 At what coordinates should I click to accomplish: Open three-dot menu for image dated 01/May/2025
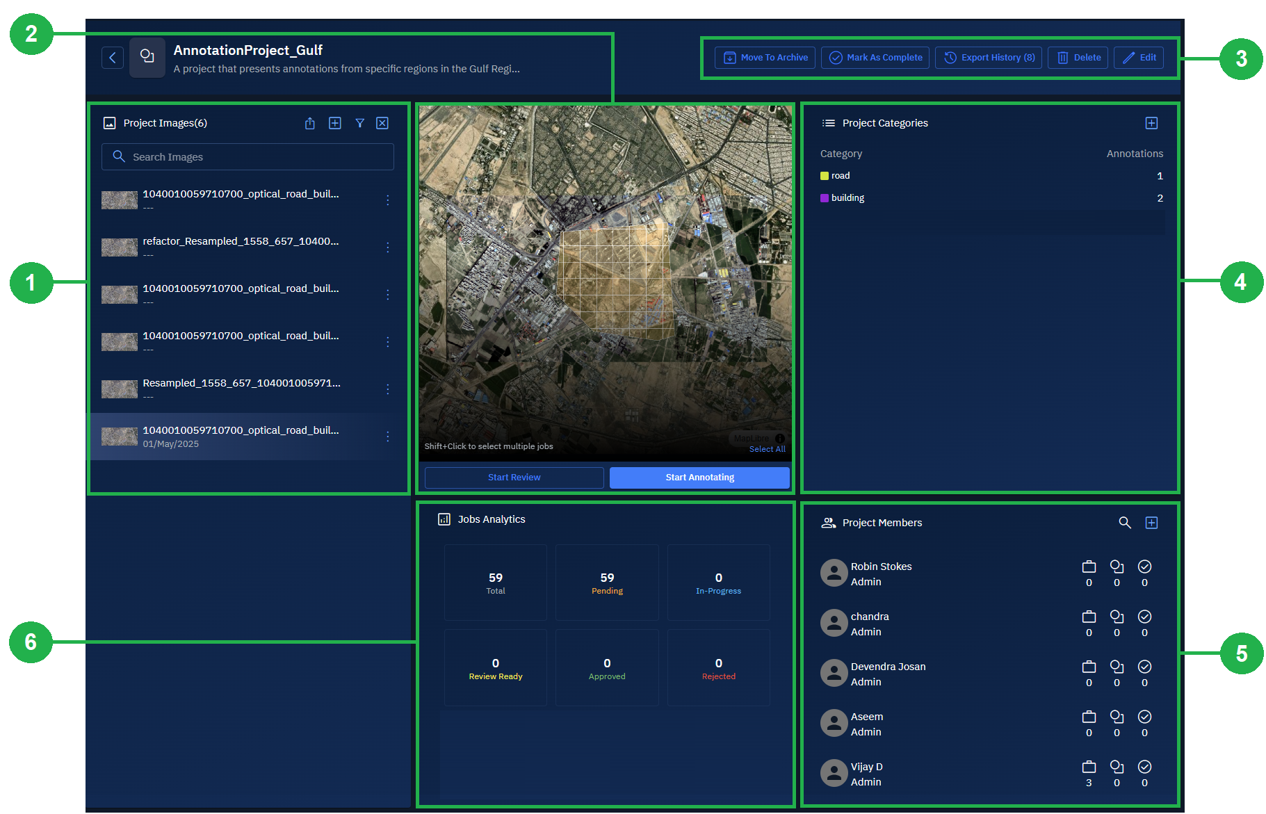click(x=388, y=437)
